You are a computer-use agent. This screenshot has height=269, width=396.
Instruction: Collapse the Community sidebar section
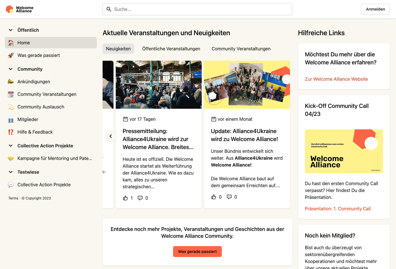11,69
